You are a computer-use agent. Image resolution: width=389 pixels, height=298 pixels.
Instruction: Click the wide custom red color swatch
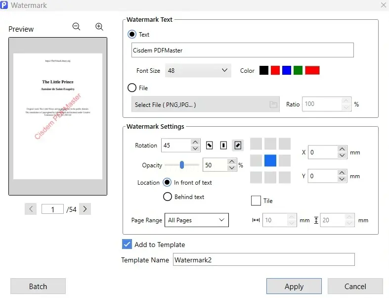coord(312,70)
